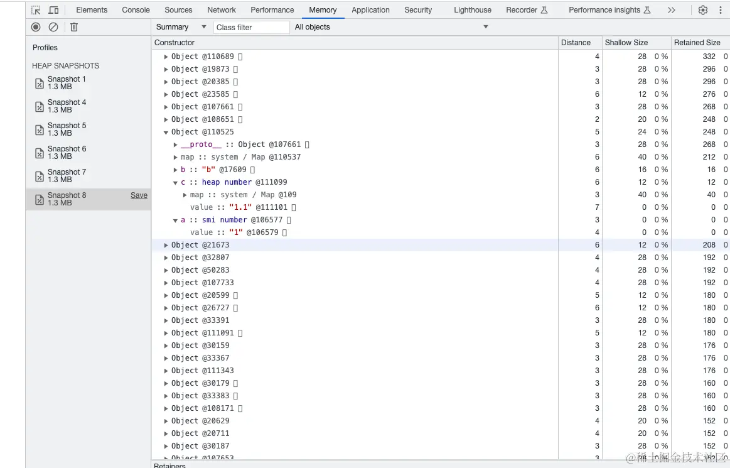
Task: Open the DevTools three-dot menu
Action: click(x=720, y=10)
